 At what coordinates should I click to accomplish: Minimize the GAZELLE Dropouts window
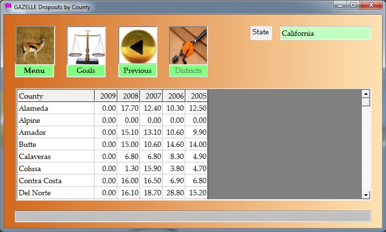click(x=340, y=5)
